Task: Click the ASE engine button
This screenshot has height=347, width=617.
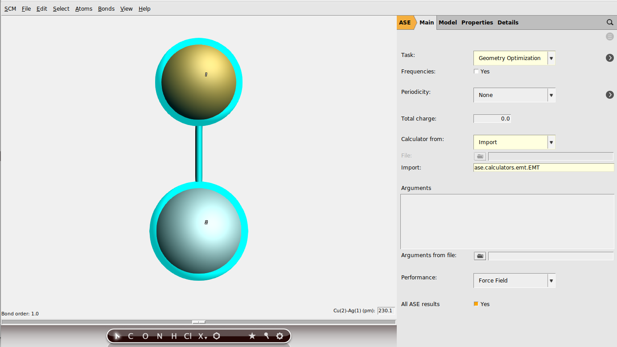Action: click(405, 23)
